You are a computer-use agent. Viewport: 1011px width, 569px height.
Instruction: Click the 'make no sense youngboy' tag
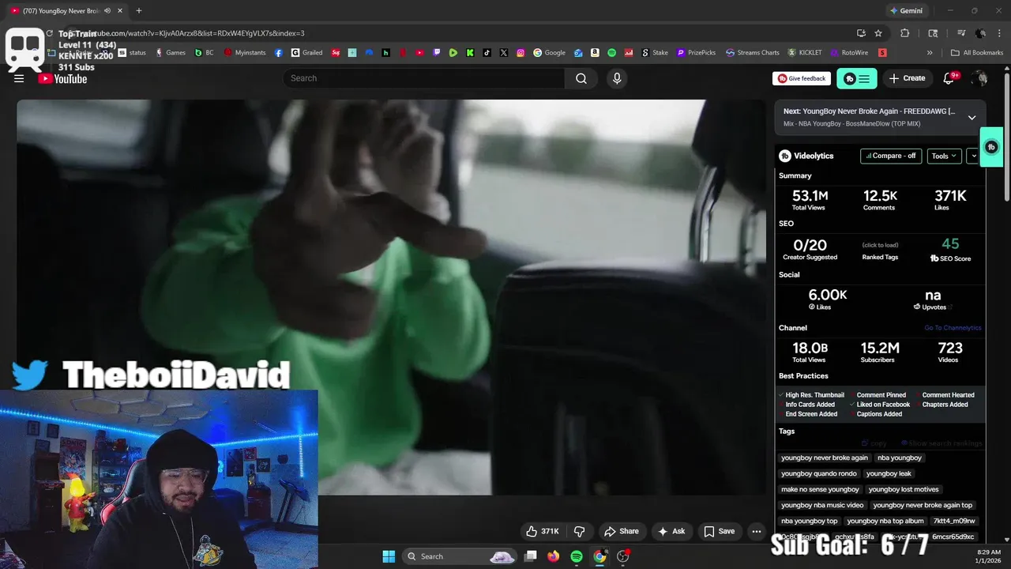click(820, 489)
